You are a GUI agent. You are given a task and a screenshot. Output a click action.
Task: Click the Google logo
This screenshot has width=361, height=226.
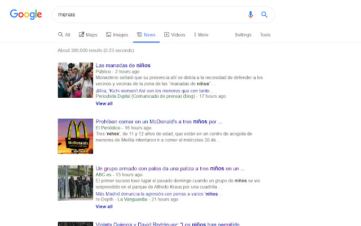pyautogui.click(x=26, y=15)
